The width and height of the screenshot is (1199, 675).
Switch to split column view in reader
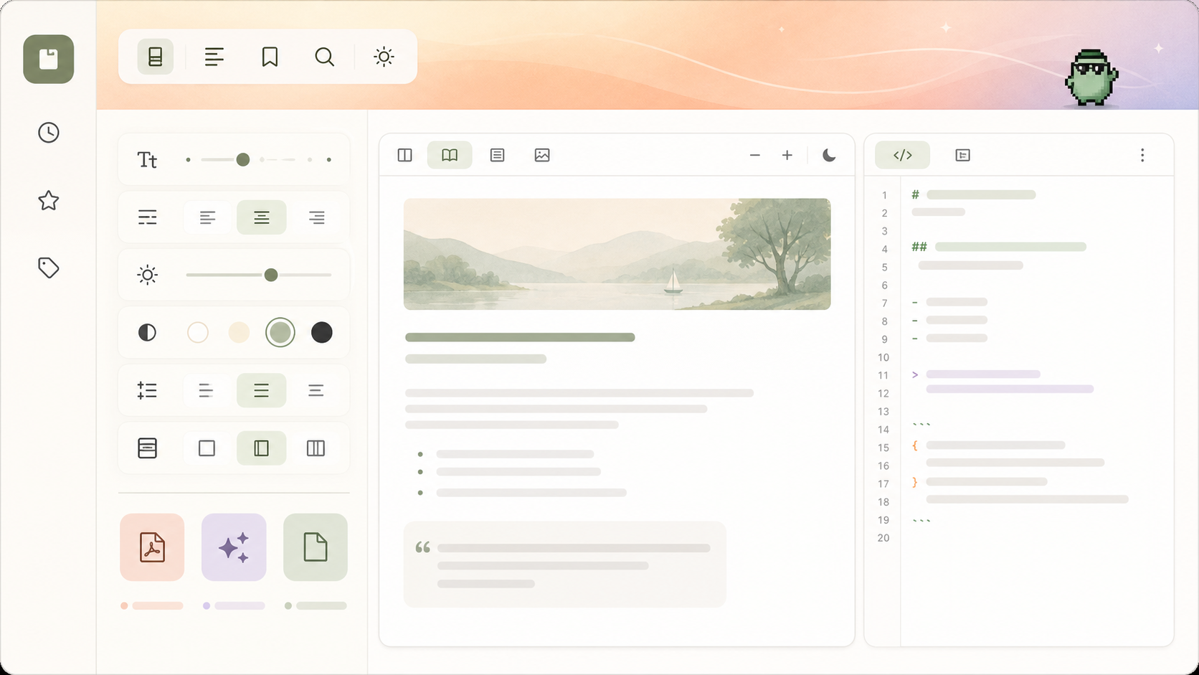pyautogui.click(x=405, y=155)
